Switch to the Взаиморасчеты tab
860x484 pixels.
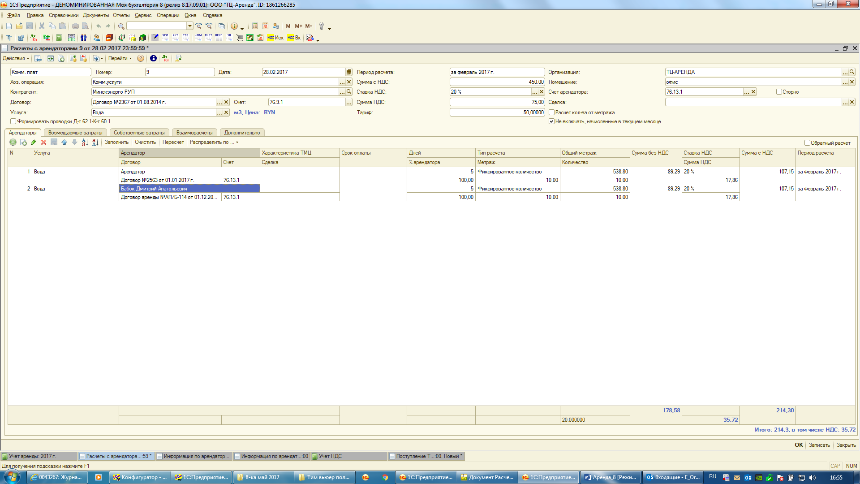(x=194, y=133)
